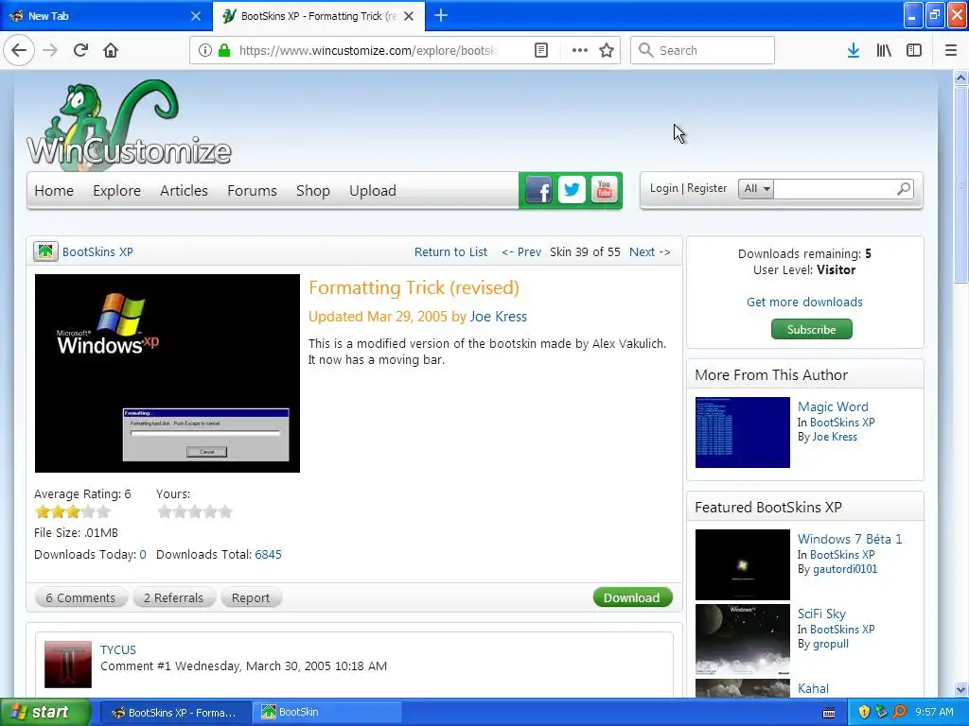The height and width of the screenshot is (726, 969).
Task: Click the browser forward arrow
Action: click(x=50, y=50)
